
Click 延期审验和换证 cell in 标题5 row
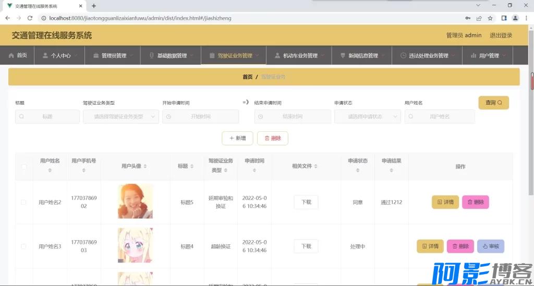point(221,202)
